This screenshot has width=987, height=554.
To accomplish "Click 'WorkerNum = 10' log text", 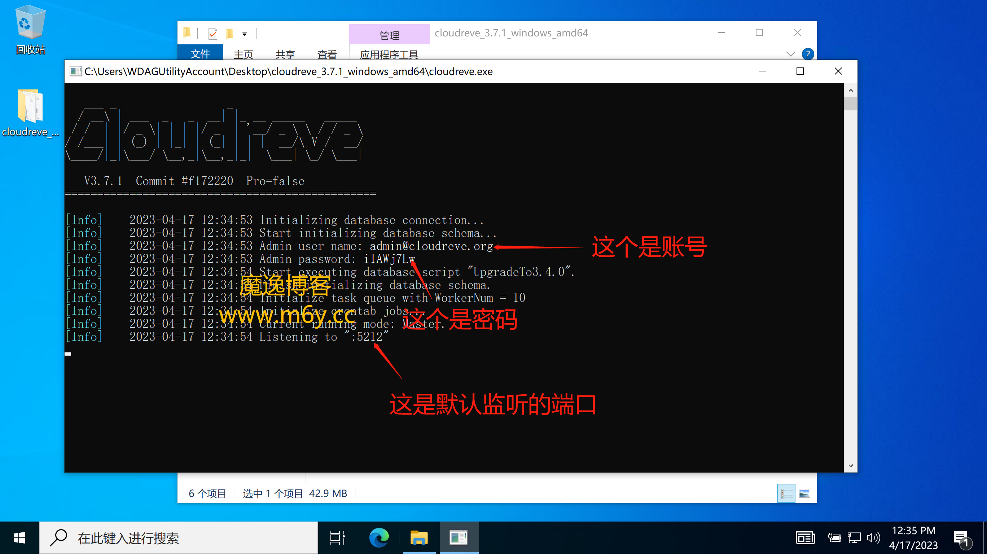I will tap(480, 298).
